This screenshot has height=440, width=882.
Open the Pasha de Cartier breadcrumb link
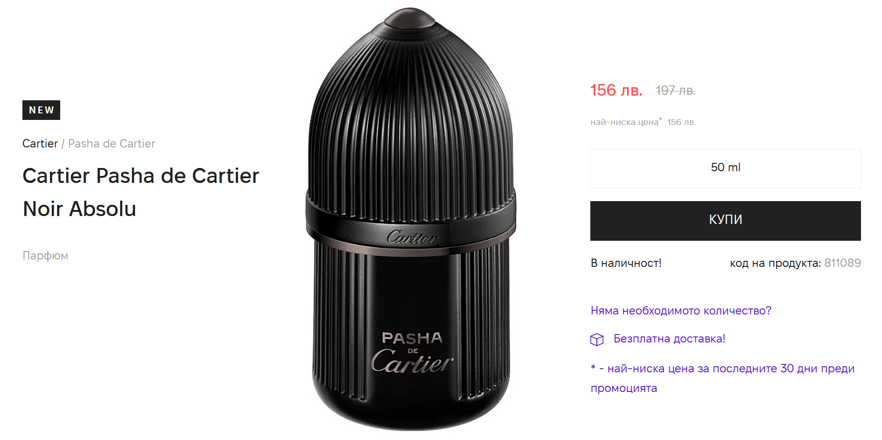112,144
